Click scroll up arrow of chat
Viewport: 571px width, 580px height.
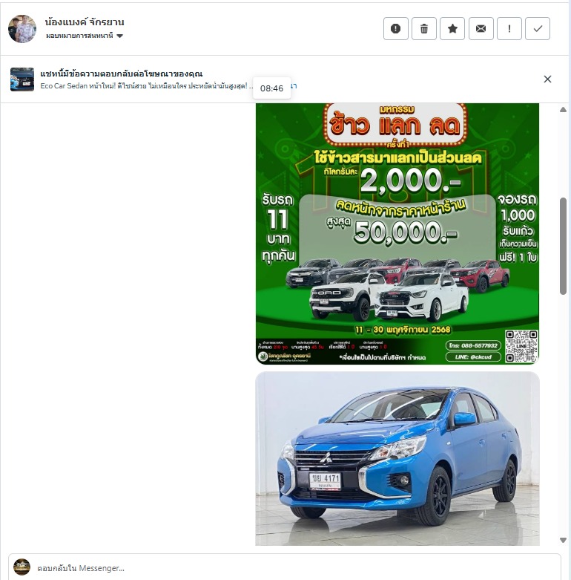(x=563, y=109)
